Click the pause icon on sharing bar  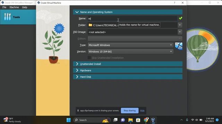tap(78, 111)
